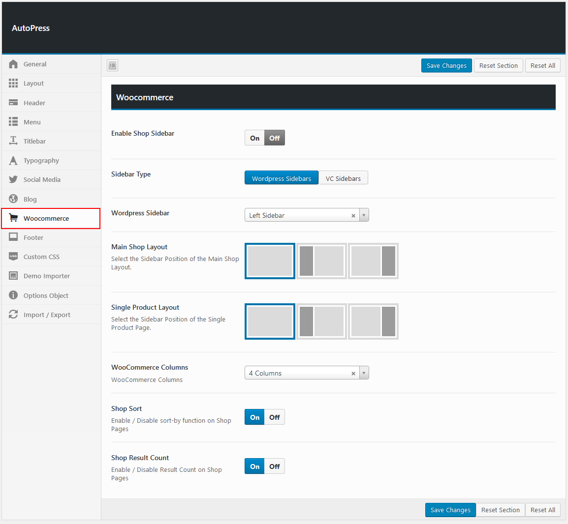Image resolution: width=568 pixels, height=524 pixels.
Task: Open the Demo Importer section
Action: 51,276
